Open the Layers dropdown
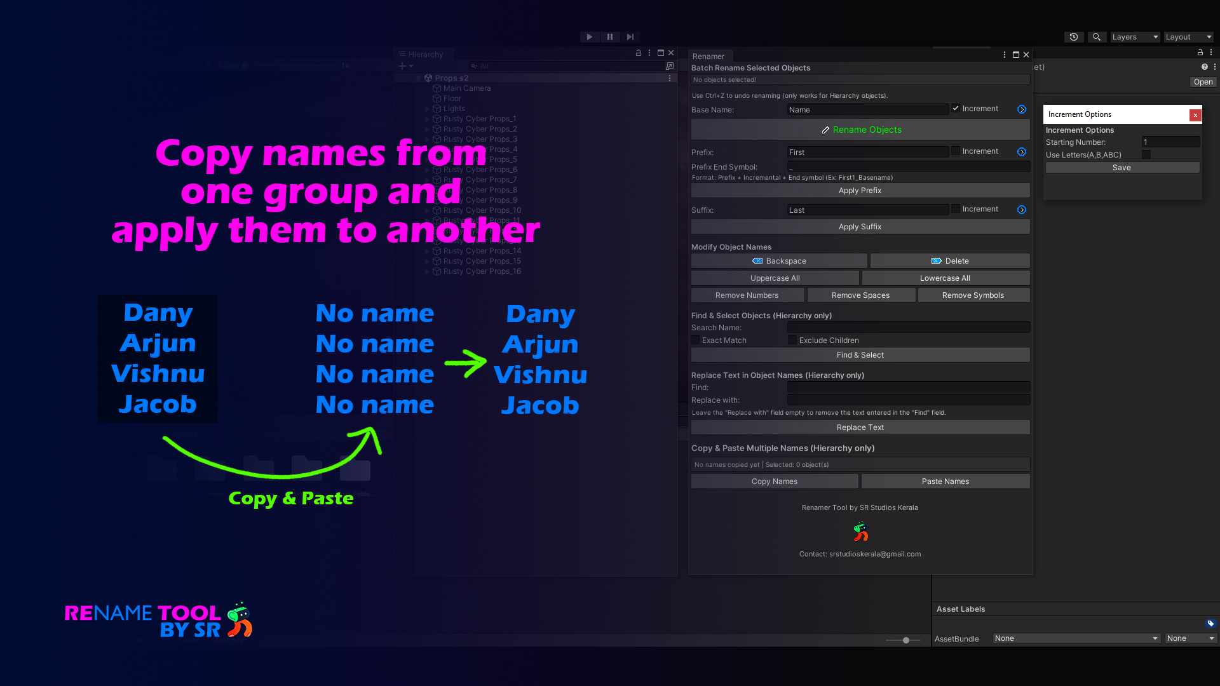The image size is (1220, 686). point(1135,37)
